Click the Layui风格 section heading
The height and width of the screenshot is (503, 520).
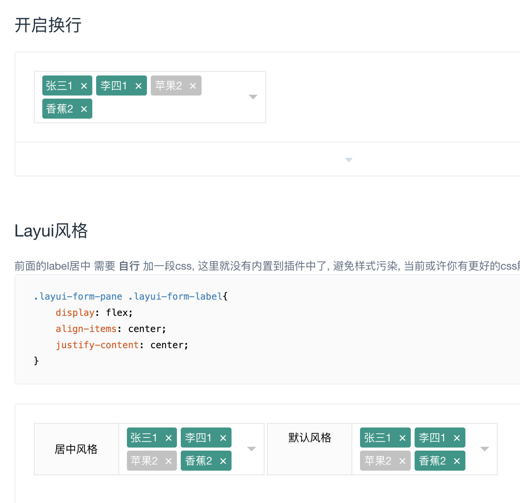[51, 231]
